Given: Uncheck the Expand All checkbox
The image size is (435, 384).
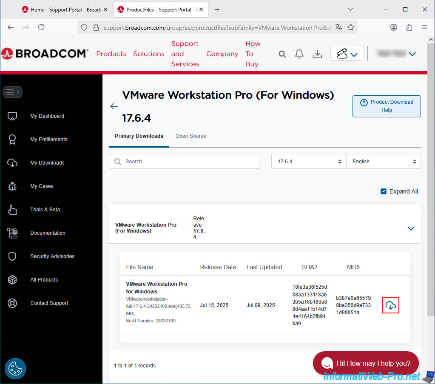Looking at the screenshot, I should click(x=384, y=191).
